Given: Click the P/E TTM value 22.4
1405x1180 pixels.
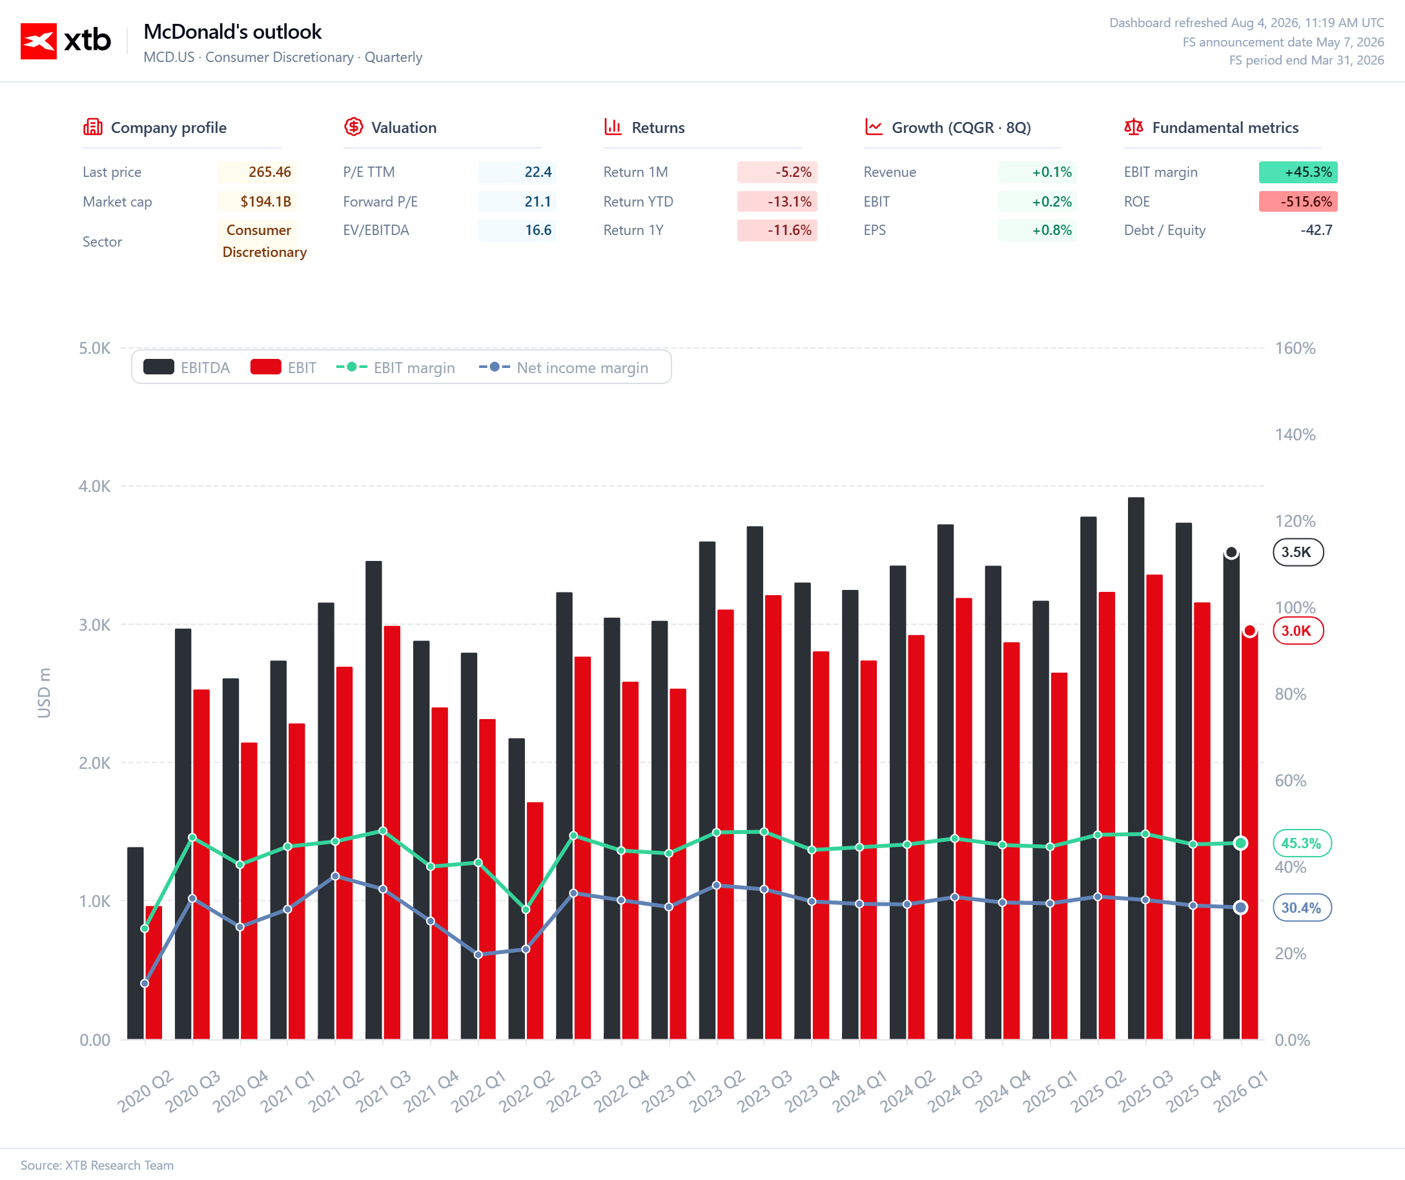Looking at the screenshot, I should [517, 172].
